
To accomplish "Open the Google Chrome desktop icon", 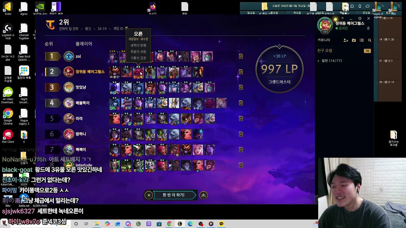I will tap(8, 117).
